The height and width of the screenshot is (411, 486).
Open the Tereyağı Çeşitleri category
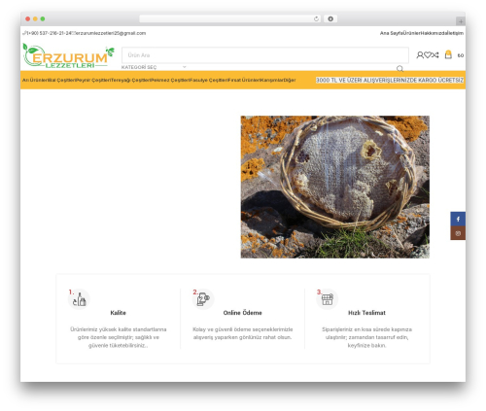[x=130, y=80]
